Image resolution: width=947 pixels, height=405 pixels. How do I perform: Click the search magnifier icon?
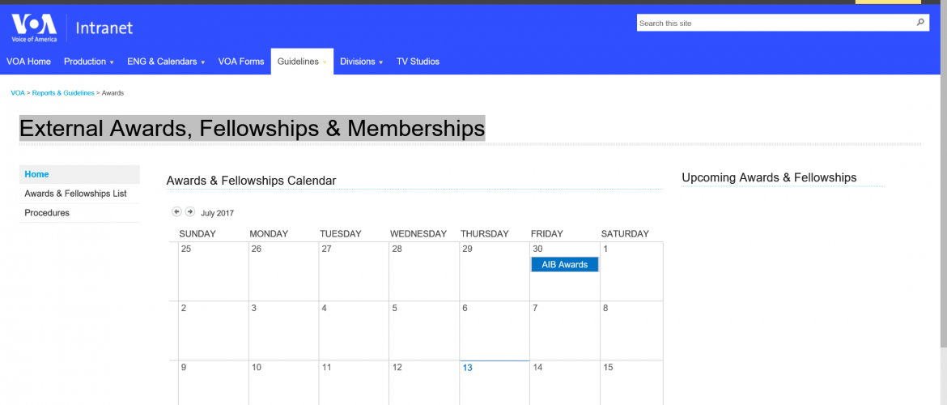pos(920,23)
